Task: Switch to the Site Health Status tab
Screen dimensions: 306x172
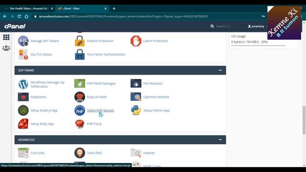Action: pos(29,9)
